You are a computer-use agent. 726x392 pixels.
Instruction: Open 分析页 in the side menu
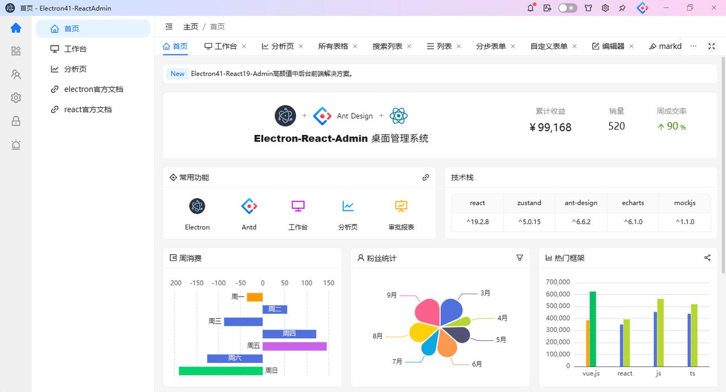click(x=93, y=69)
